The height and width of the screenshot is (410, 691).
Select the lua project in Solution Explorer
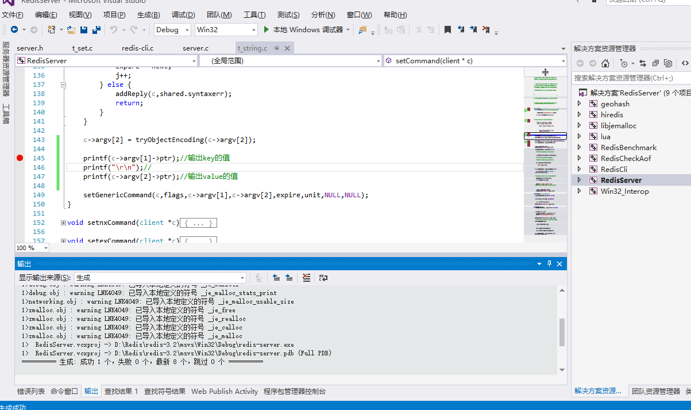[605, 136]
